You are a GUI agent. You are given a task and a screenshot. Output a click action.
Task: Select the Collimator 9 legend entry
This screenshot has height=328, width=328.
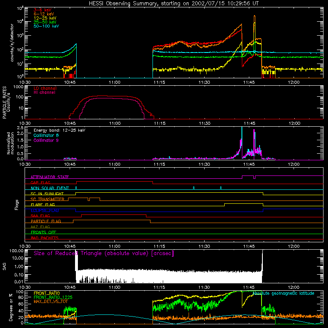(x=46, y=140)
